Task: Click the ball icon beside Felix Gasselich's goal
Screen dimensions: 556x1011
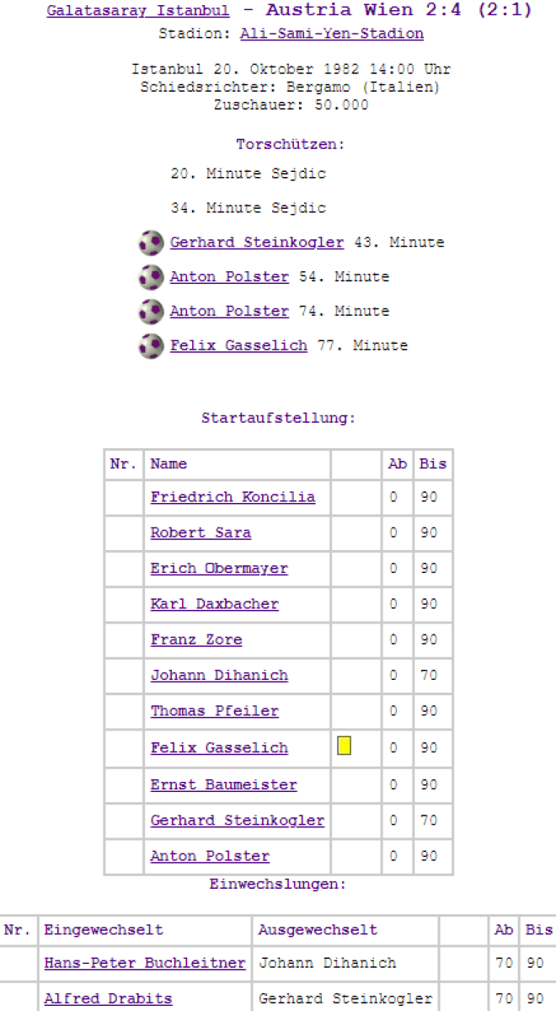Action: (x=152, y=345)
